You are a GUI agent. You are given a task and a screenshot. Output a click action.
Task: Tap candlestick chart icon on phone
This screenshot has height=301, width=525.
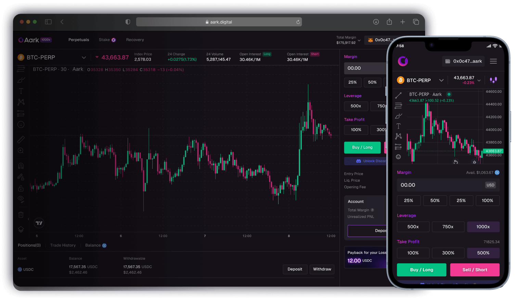pyautogui.click(x=493, y=80)
